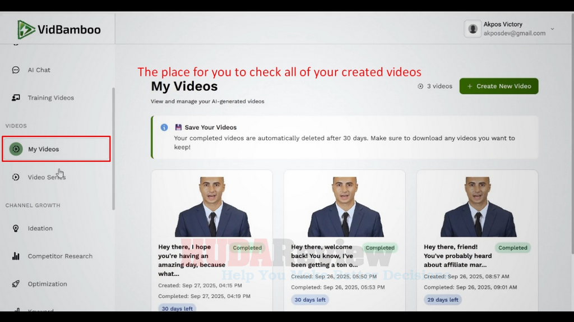Click 'Created: Sep 26, 2025, 05:50 PM' text
The height and width of the screenshot is (322, 574).
334,277
